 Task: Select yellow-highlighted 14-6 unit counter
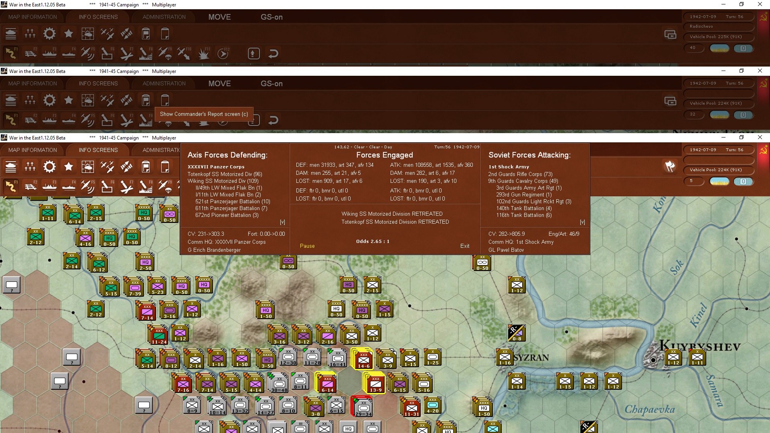tap(363, 358)
